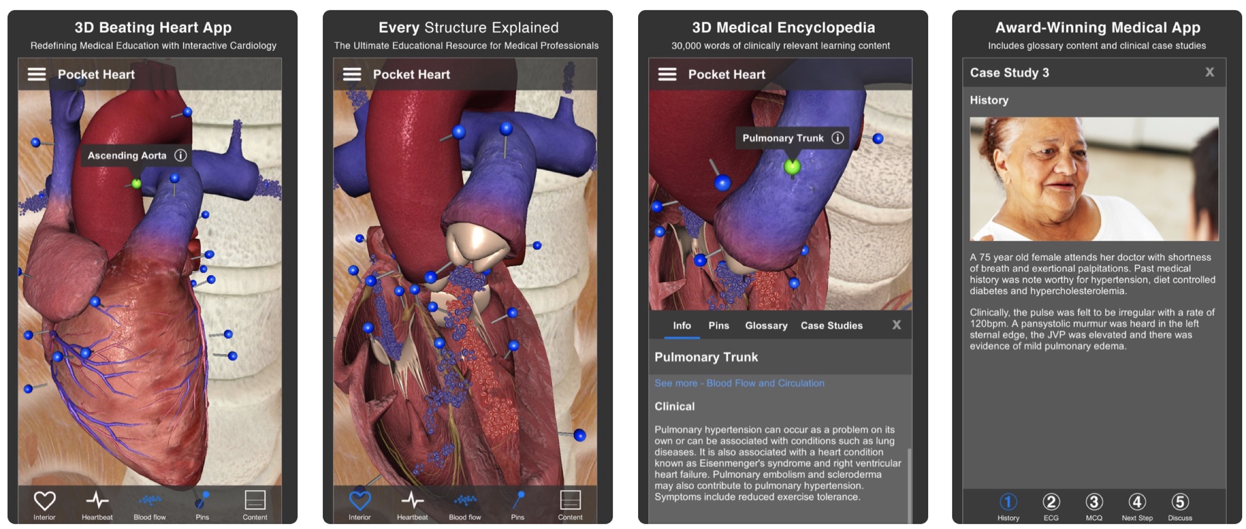Open hamburger menu in third Pocket Heart screen
Screen dimensions: 1246x529
(x=667, y=74)
